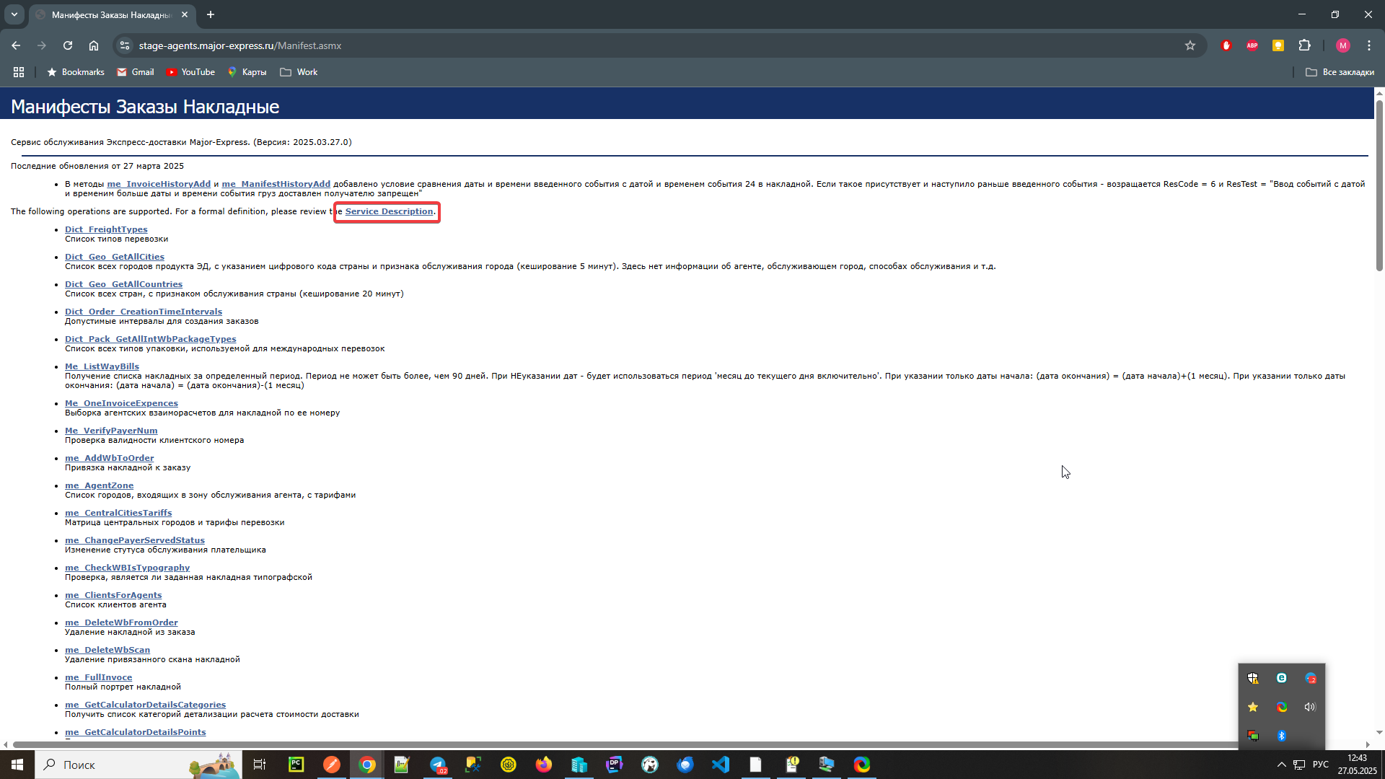Open the ABP Adblock Plus extension icon
Image resolution: width=1385 pixels, height=779 pixels.
(x=1252, y=45)
